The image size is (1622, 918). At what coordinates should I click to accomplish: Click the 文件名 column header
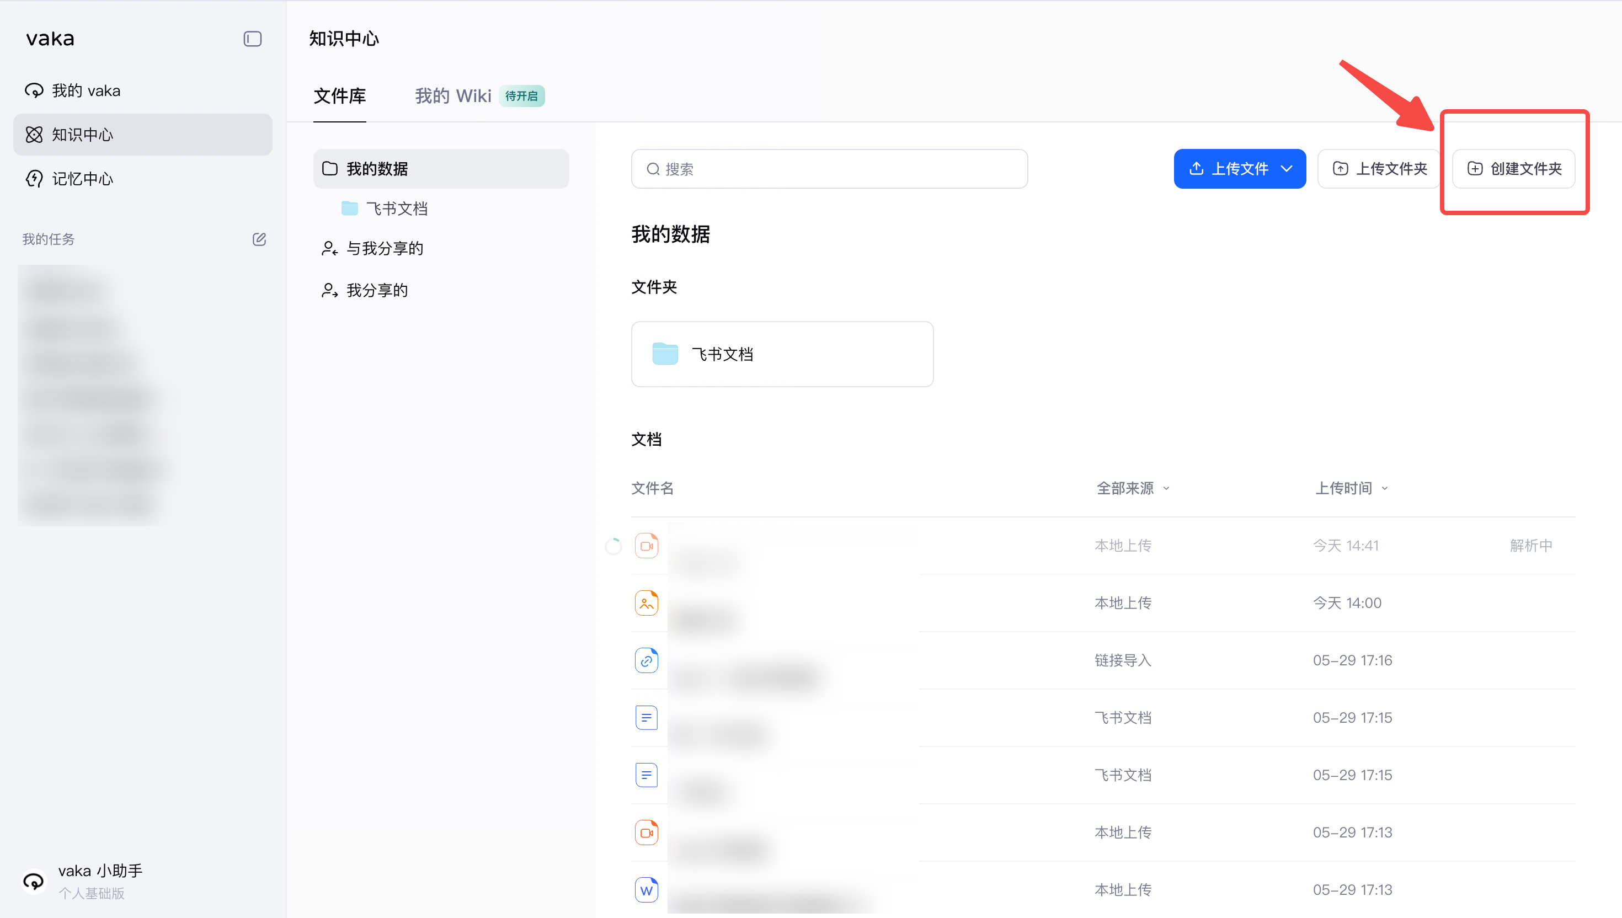653,488
